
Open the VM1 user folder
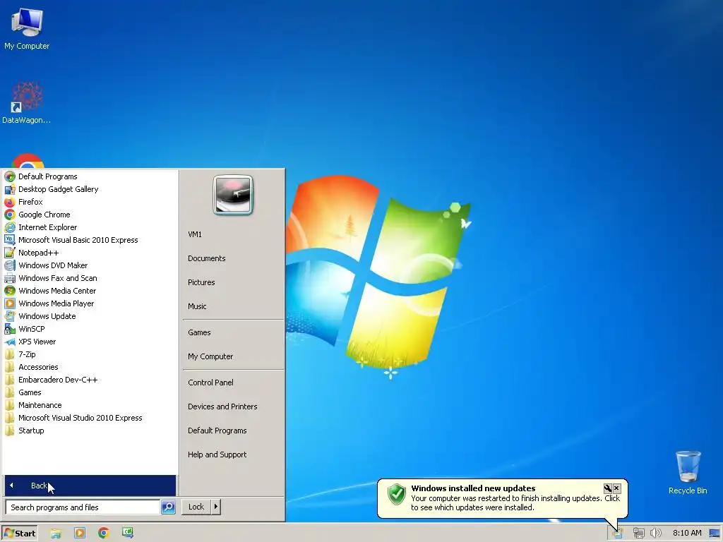point(195,234)
